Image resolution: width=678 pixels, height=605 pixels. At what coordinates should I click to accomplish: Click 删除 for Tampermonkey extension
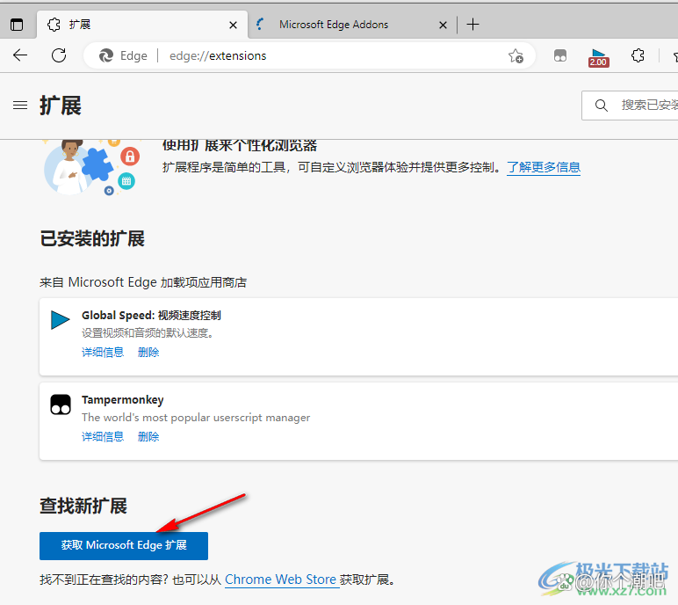[x=148, y=436]
